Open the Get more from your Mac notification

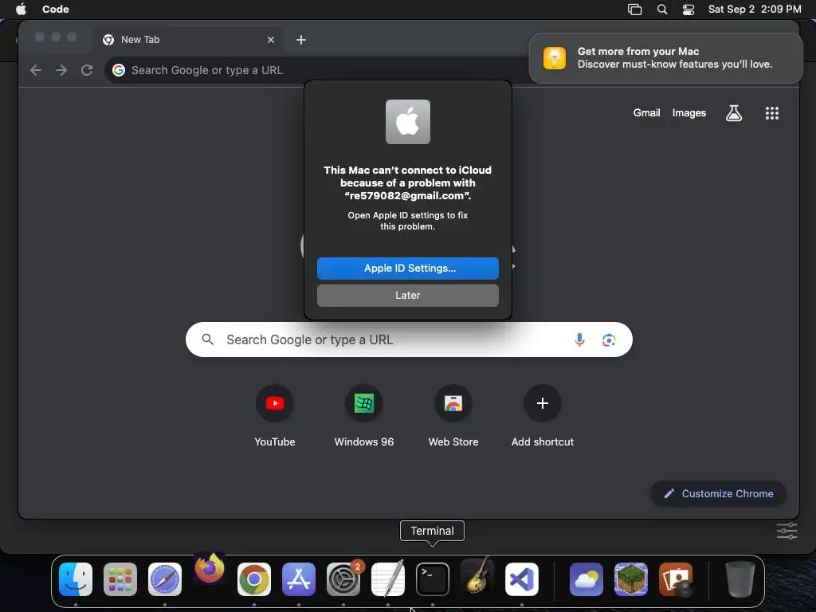pos(665,57)
